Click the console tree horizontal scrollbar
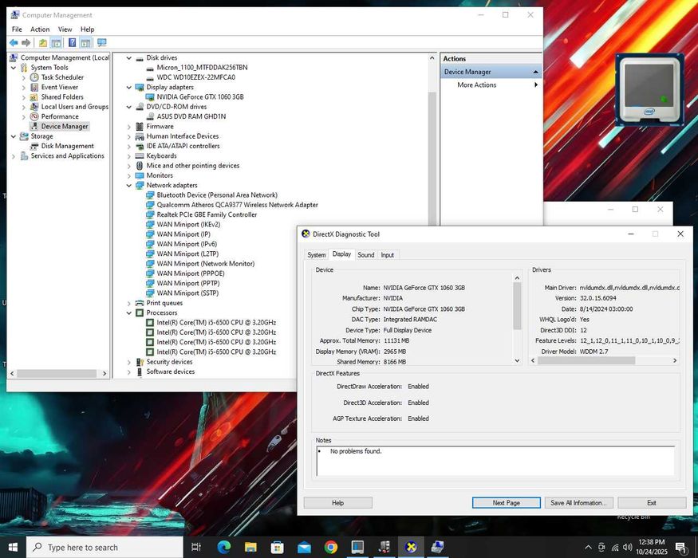Image resolution: width=698 pixels, height=558 pixels. point(58,373)
